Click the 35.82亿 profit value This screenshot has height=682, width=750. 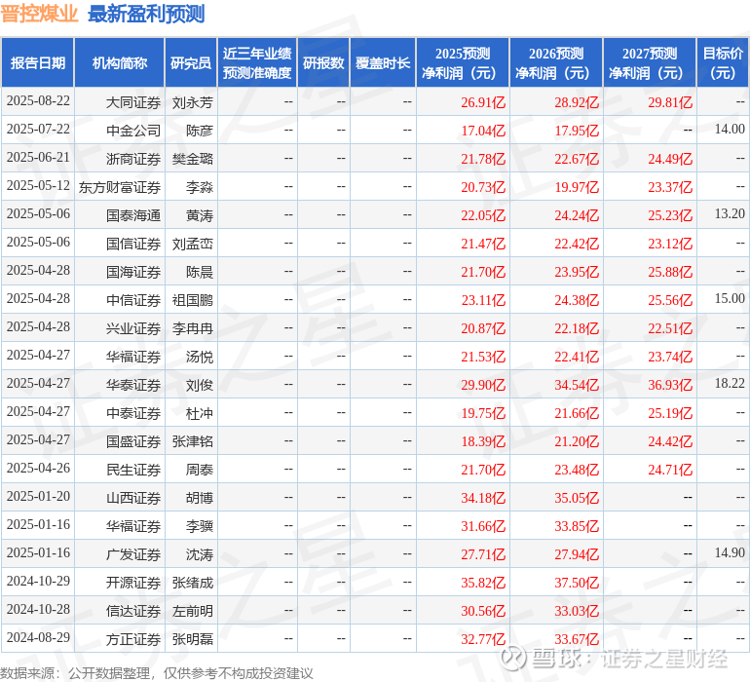point(483,583)
